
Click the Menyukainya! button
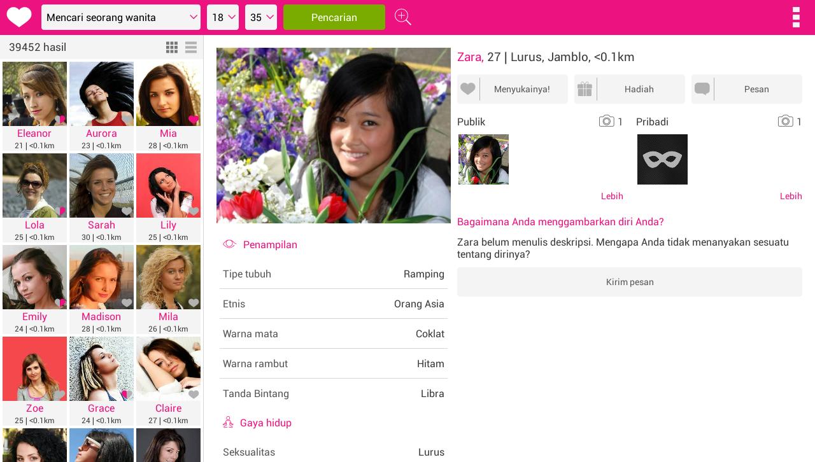pyautogui.click(x=513, y=89)
